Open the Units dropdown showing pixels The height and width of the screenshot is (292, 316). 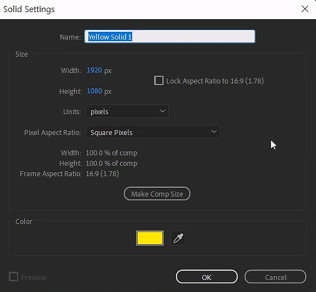(127, 111)
